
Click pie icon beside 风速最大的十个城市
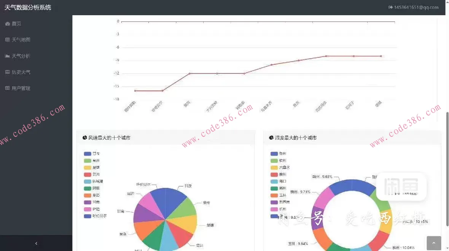[84, 138]
